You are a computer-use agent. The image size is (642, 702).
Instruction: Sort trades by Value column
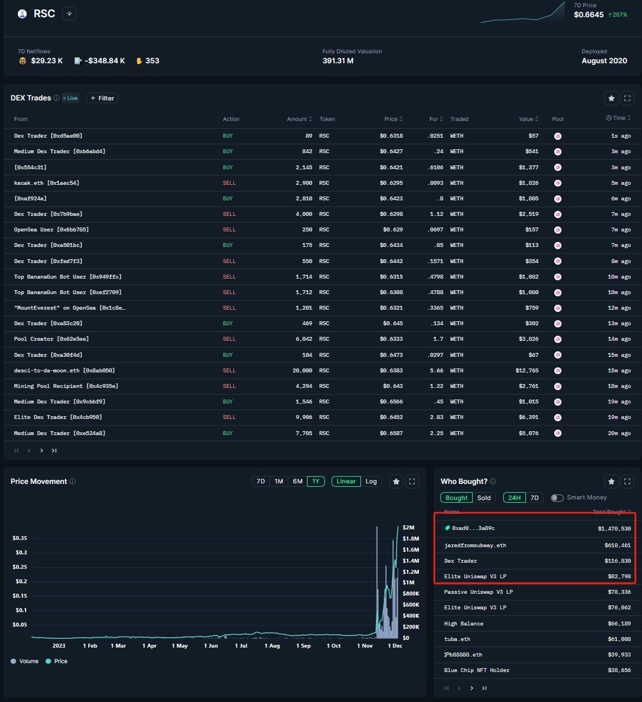click(x=529, y=119)
